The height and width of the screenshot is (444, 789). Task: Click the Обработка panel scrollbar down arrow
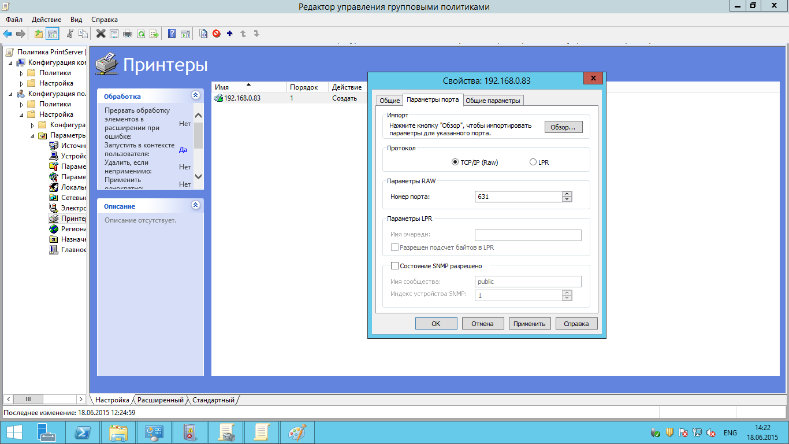[198, 176]
